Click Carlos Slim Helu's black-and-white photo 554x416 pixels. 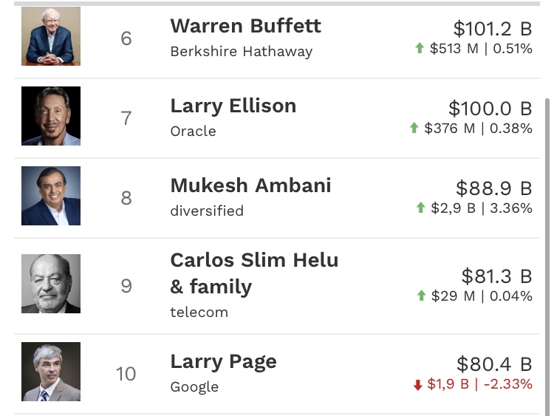pos(50,284)
